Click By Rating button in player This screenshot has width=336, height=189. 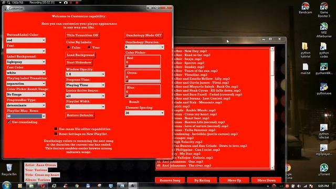pyautogui.click(x=202, y=180)
